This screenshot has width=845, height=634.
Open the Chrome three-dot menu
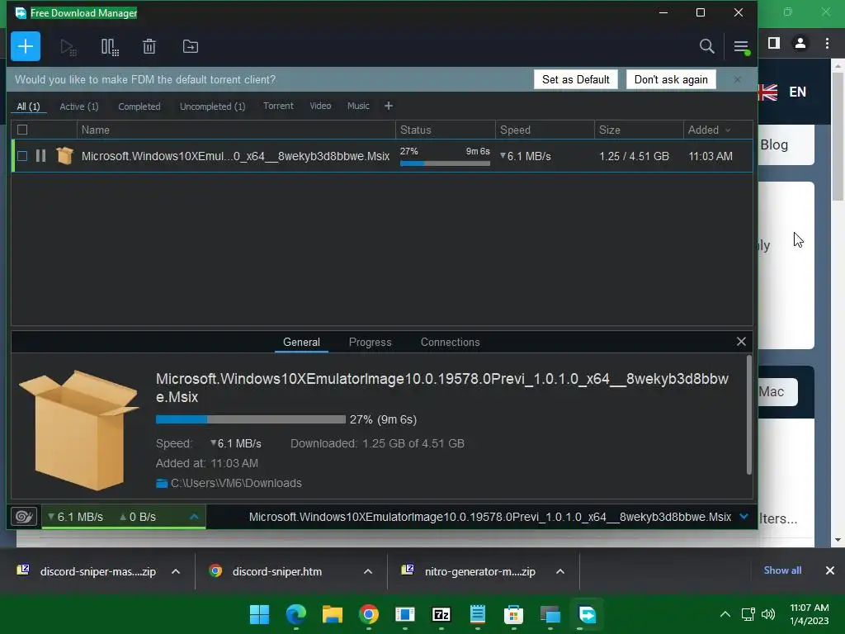click(x=827, y=43)
